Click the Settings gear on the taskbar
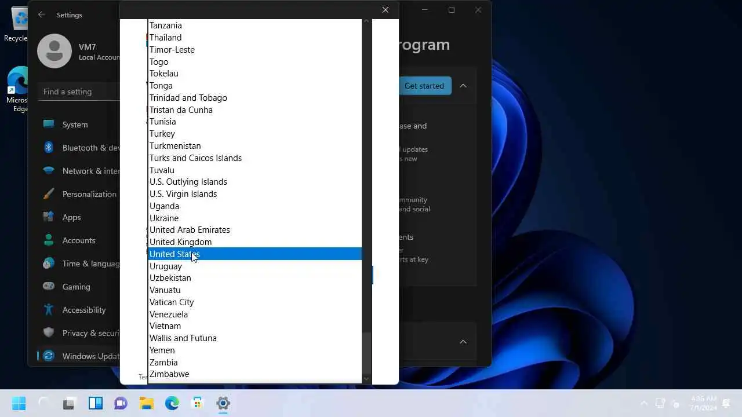Image resolution: width=742 pixels, height=417 pixels. (223, 403)
